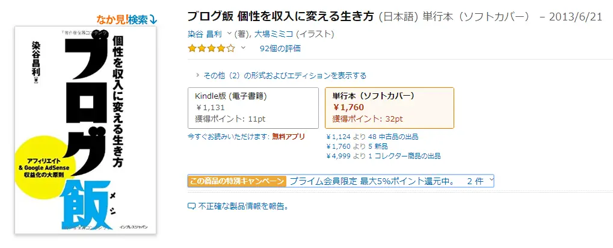Open the 無料アプリ link
The width and height of the screenshot is (613, 248).
coord(288,137)
